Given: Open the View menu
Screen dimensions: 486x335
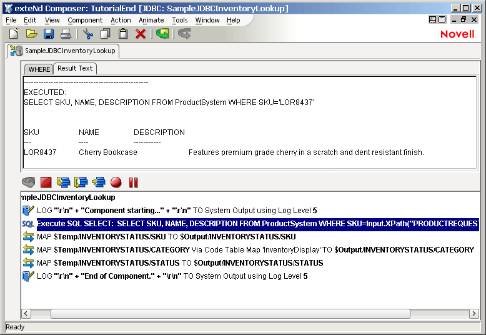Looking at the screenshot, I should point(52,20).
